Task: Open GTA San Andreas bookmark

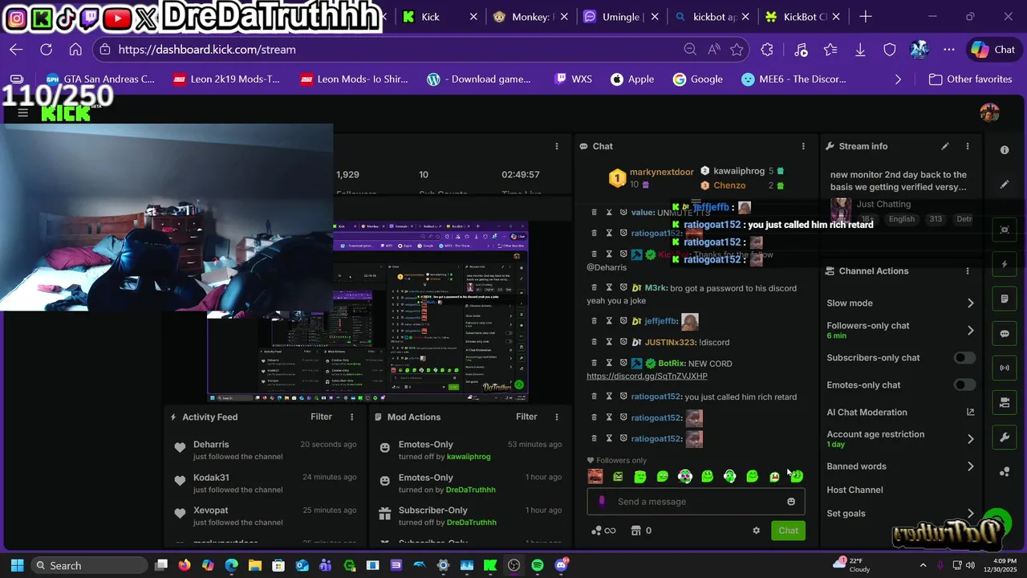Action: [100, 79]
